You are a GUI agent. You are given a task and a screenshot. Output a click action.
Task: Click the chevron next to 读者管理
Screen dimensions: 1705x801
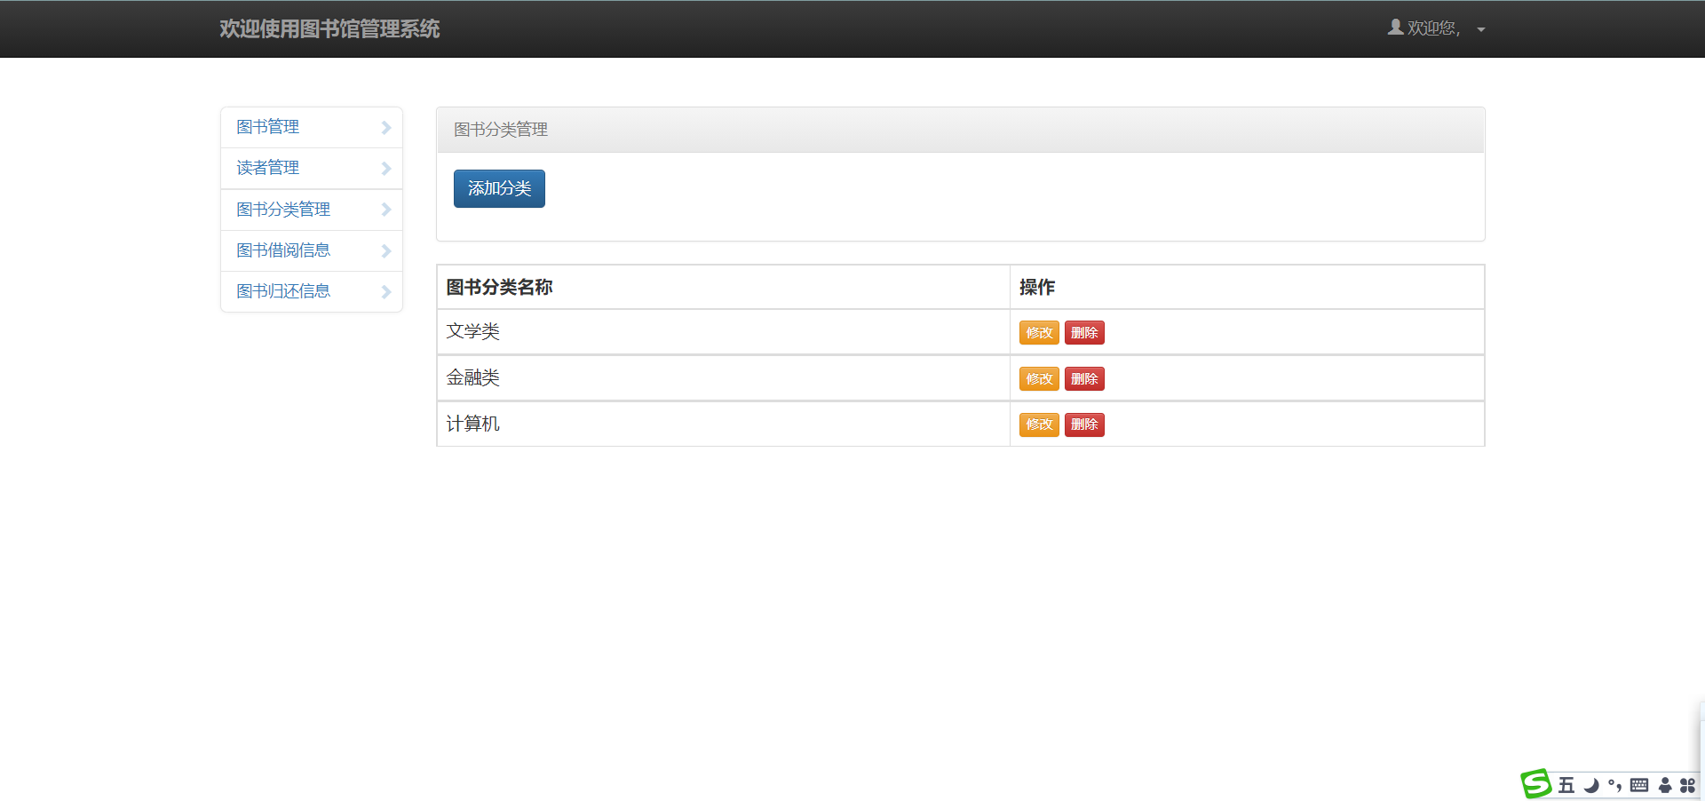point(386,169)
